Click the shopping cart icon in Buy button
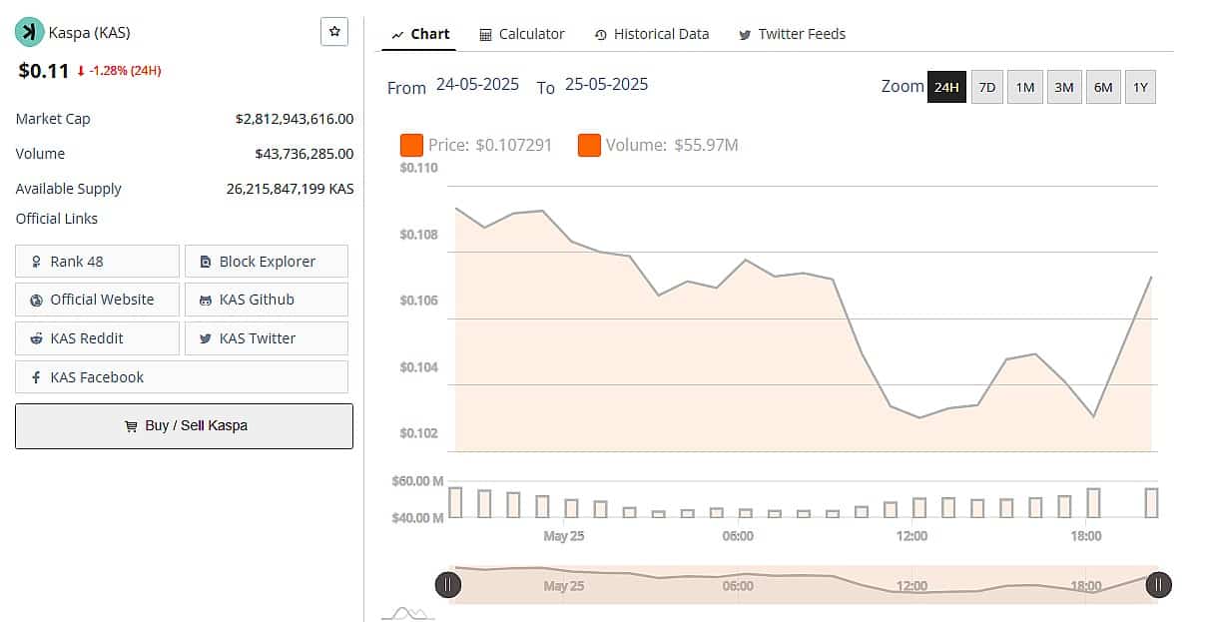This screenshot has width=1205, height=622. coord(131,426)
